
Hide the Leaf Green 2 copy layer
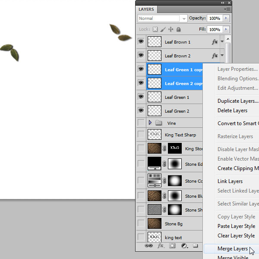coord(141,83)
